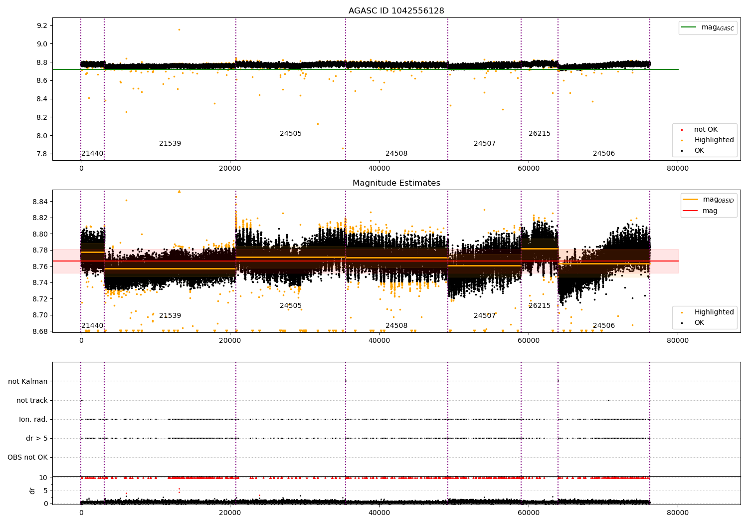Image resolution: width=748 pixels, height=524 pixels.
Task: Click the 'Ion. rad.' axis label
Action: 33,420
